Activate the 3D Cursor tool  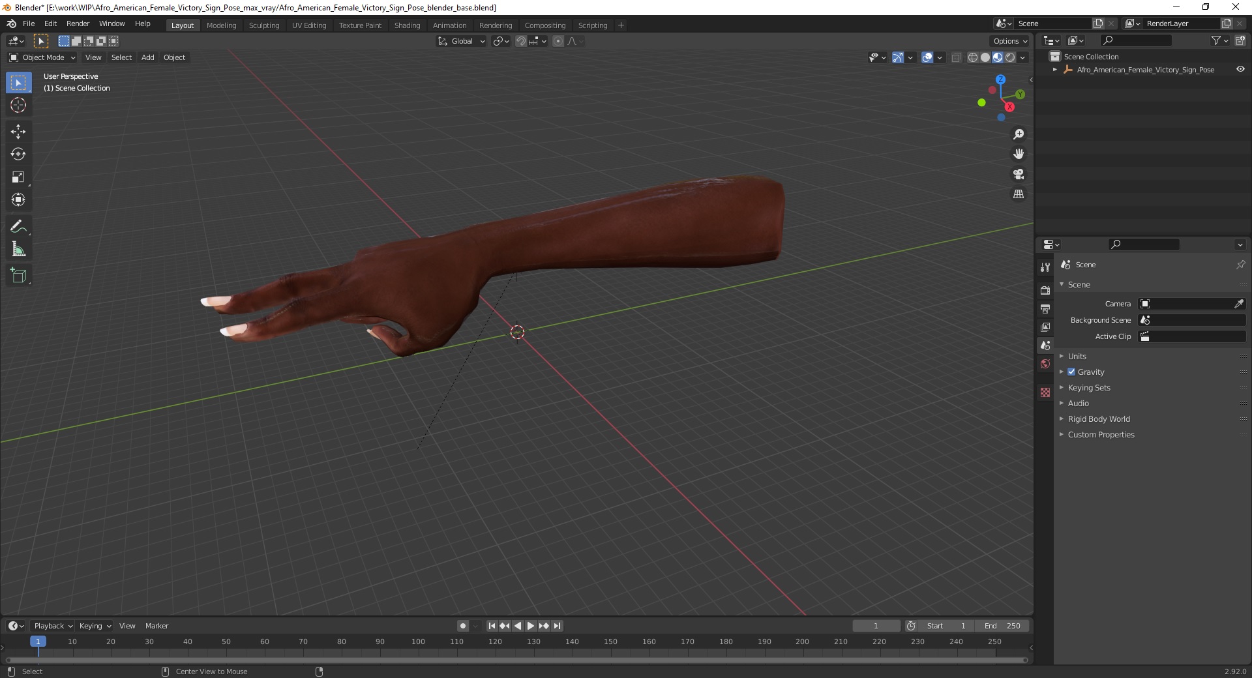tap(18, 105)
